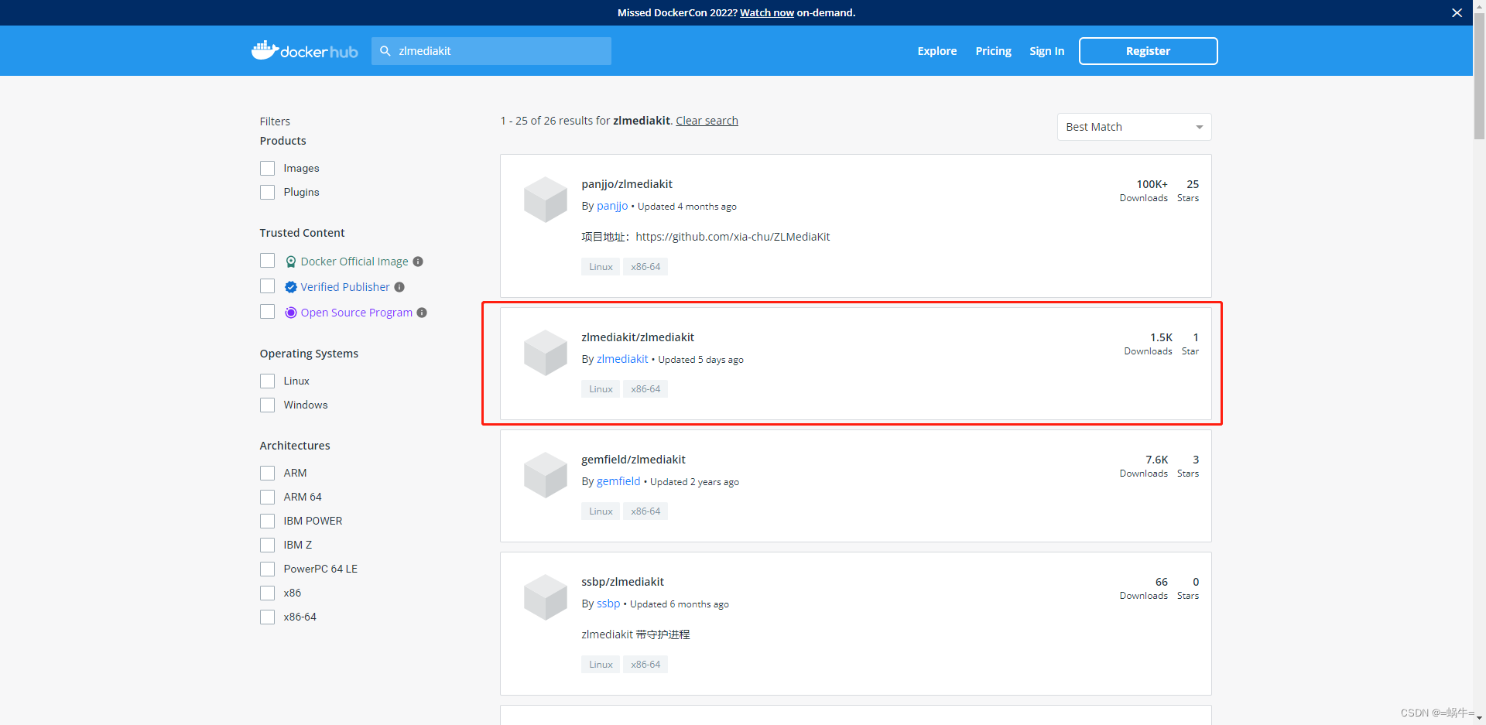Enable the Open Source Program checkbox
The width and height of the screenshot is (1486, 725).
coord(268,312)
